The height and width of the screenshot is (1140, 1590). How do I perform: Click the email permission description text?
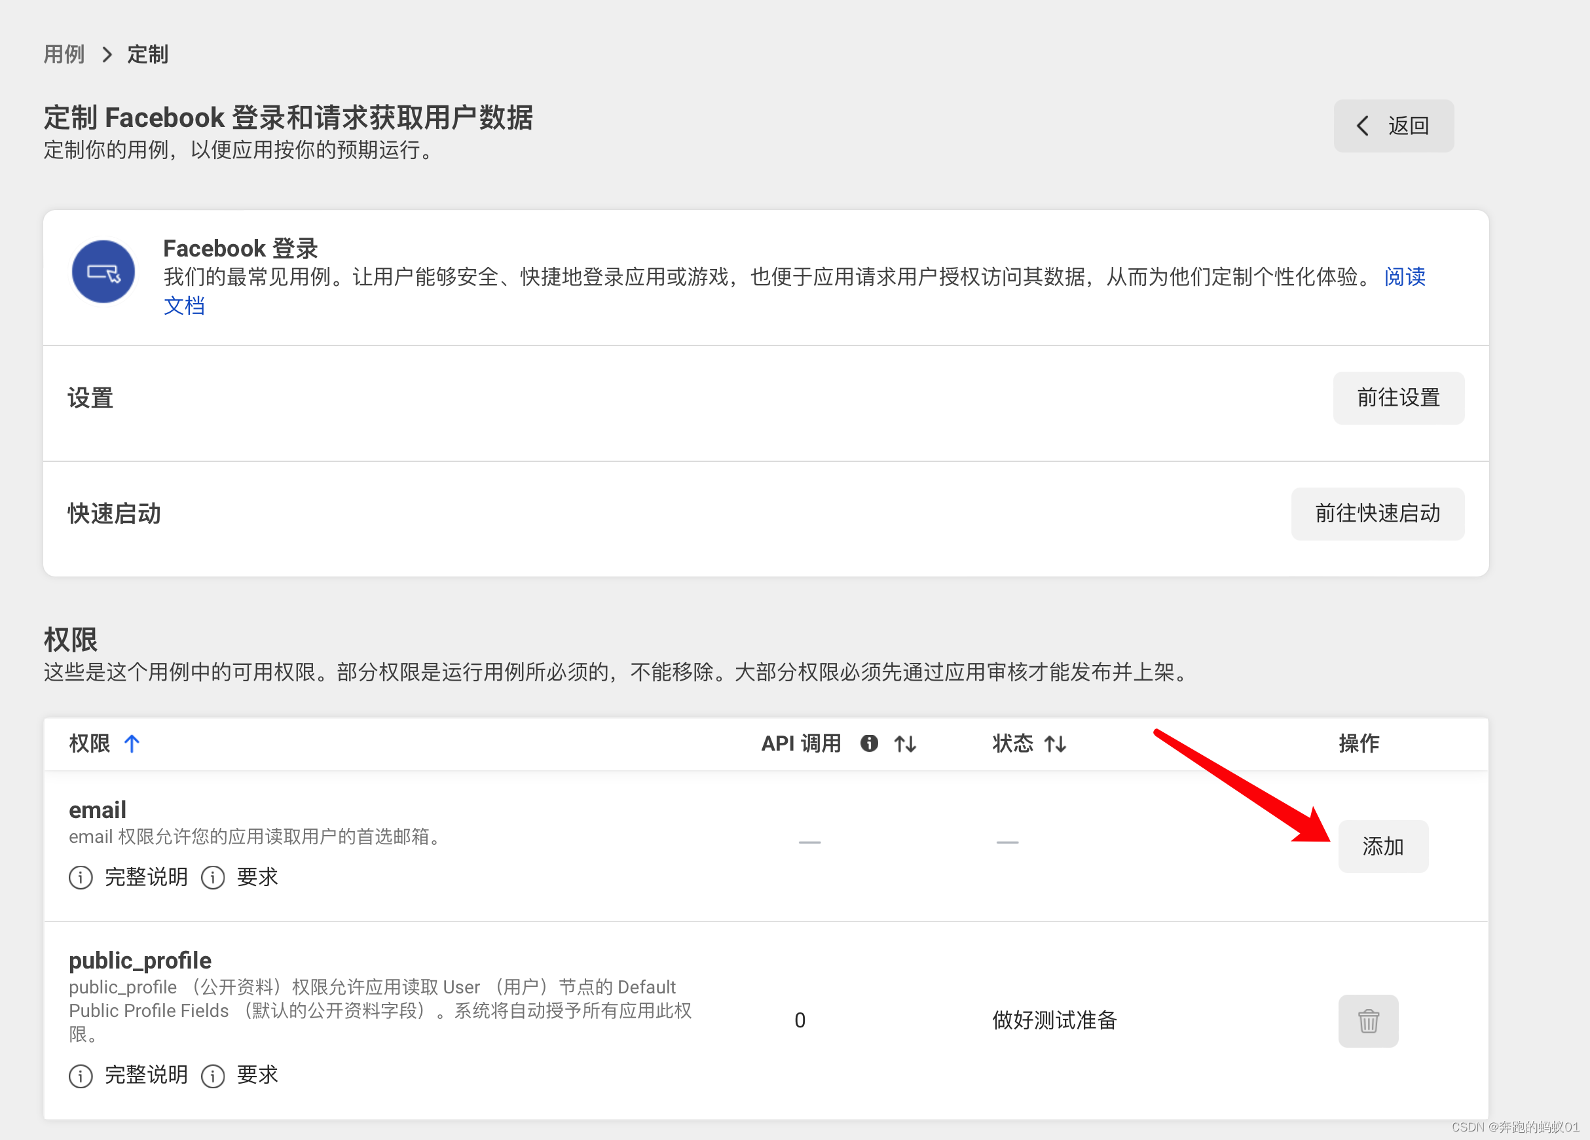[x=257, y=836]
